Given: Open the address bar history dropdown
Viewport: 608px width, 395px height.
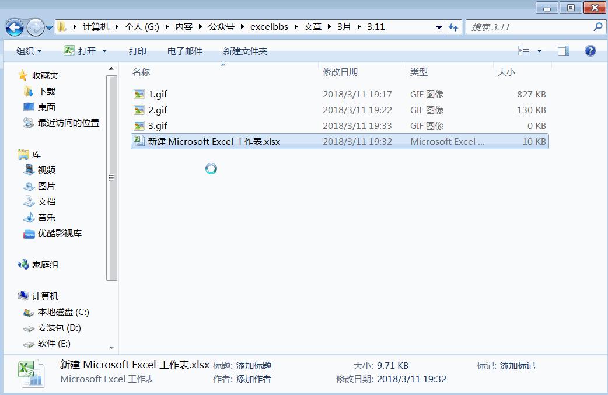Looking at the screenshot, I should coord(438,26).
